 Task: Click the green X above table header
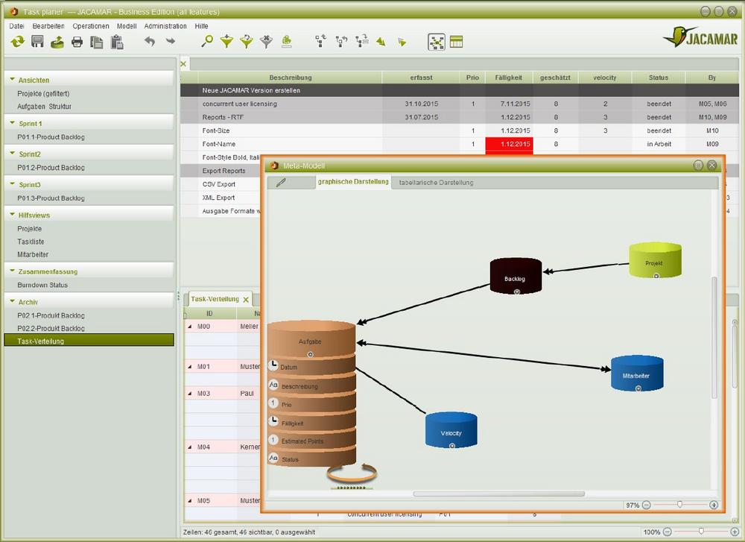(183, 63)
